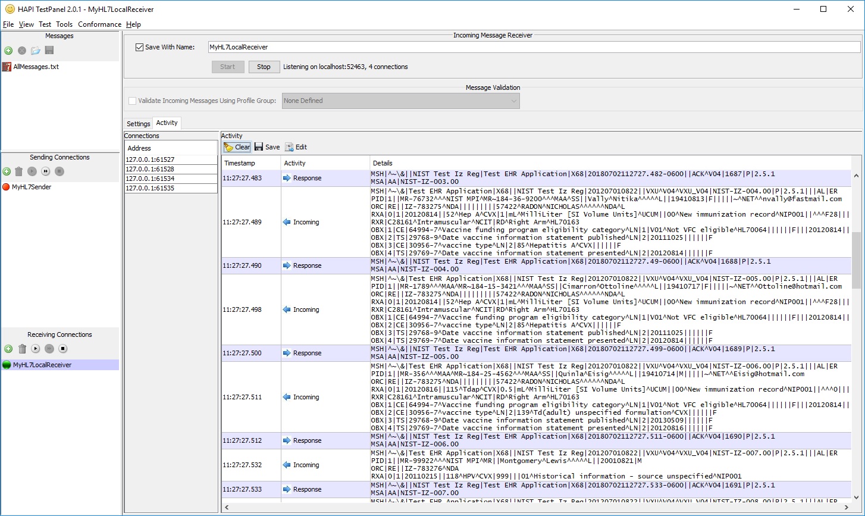
Task: Create a new message in Messages panel
Action: click(x=8, y=51)
